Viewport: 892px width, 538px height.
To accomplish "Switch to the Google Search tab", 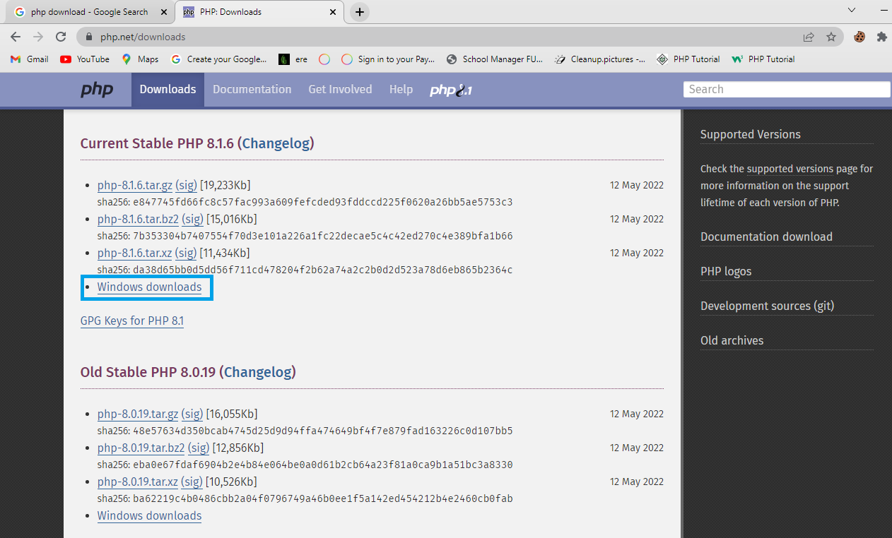I will click(88, 12).
